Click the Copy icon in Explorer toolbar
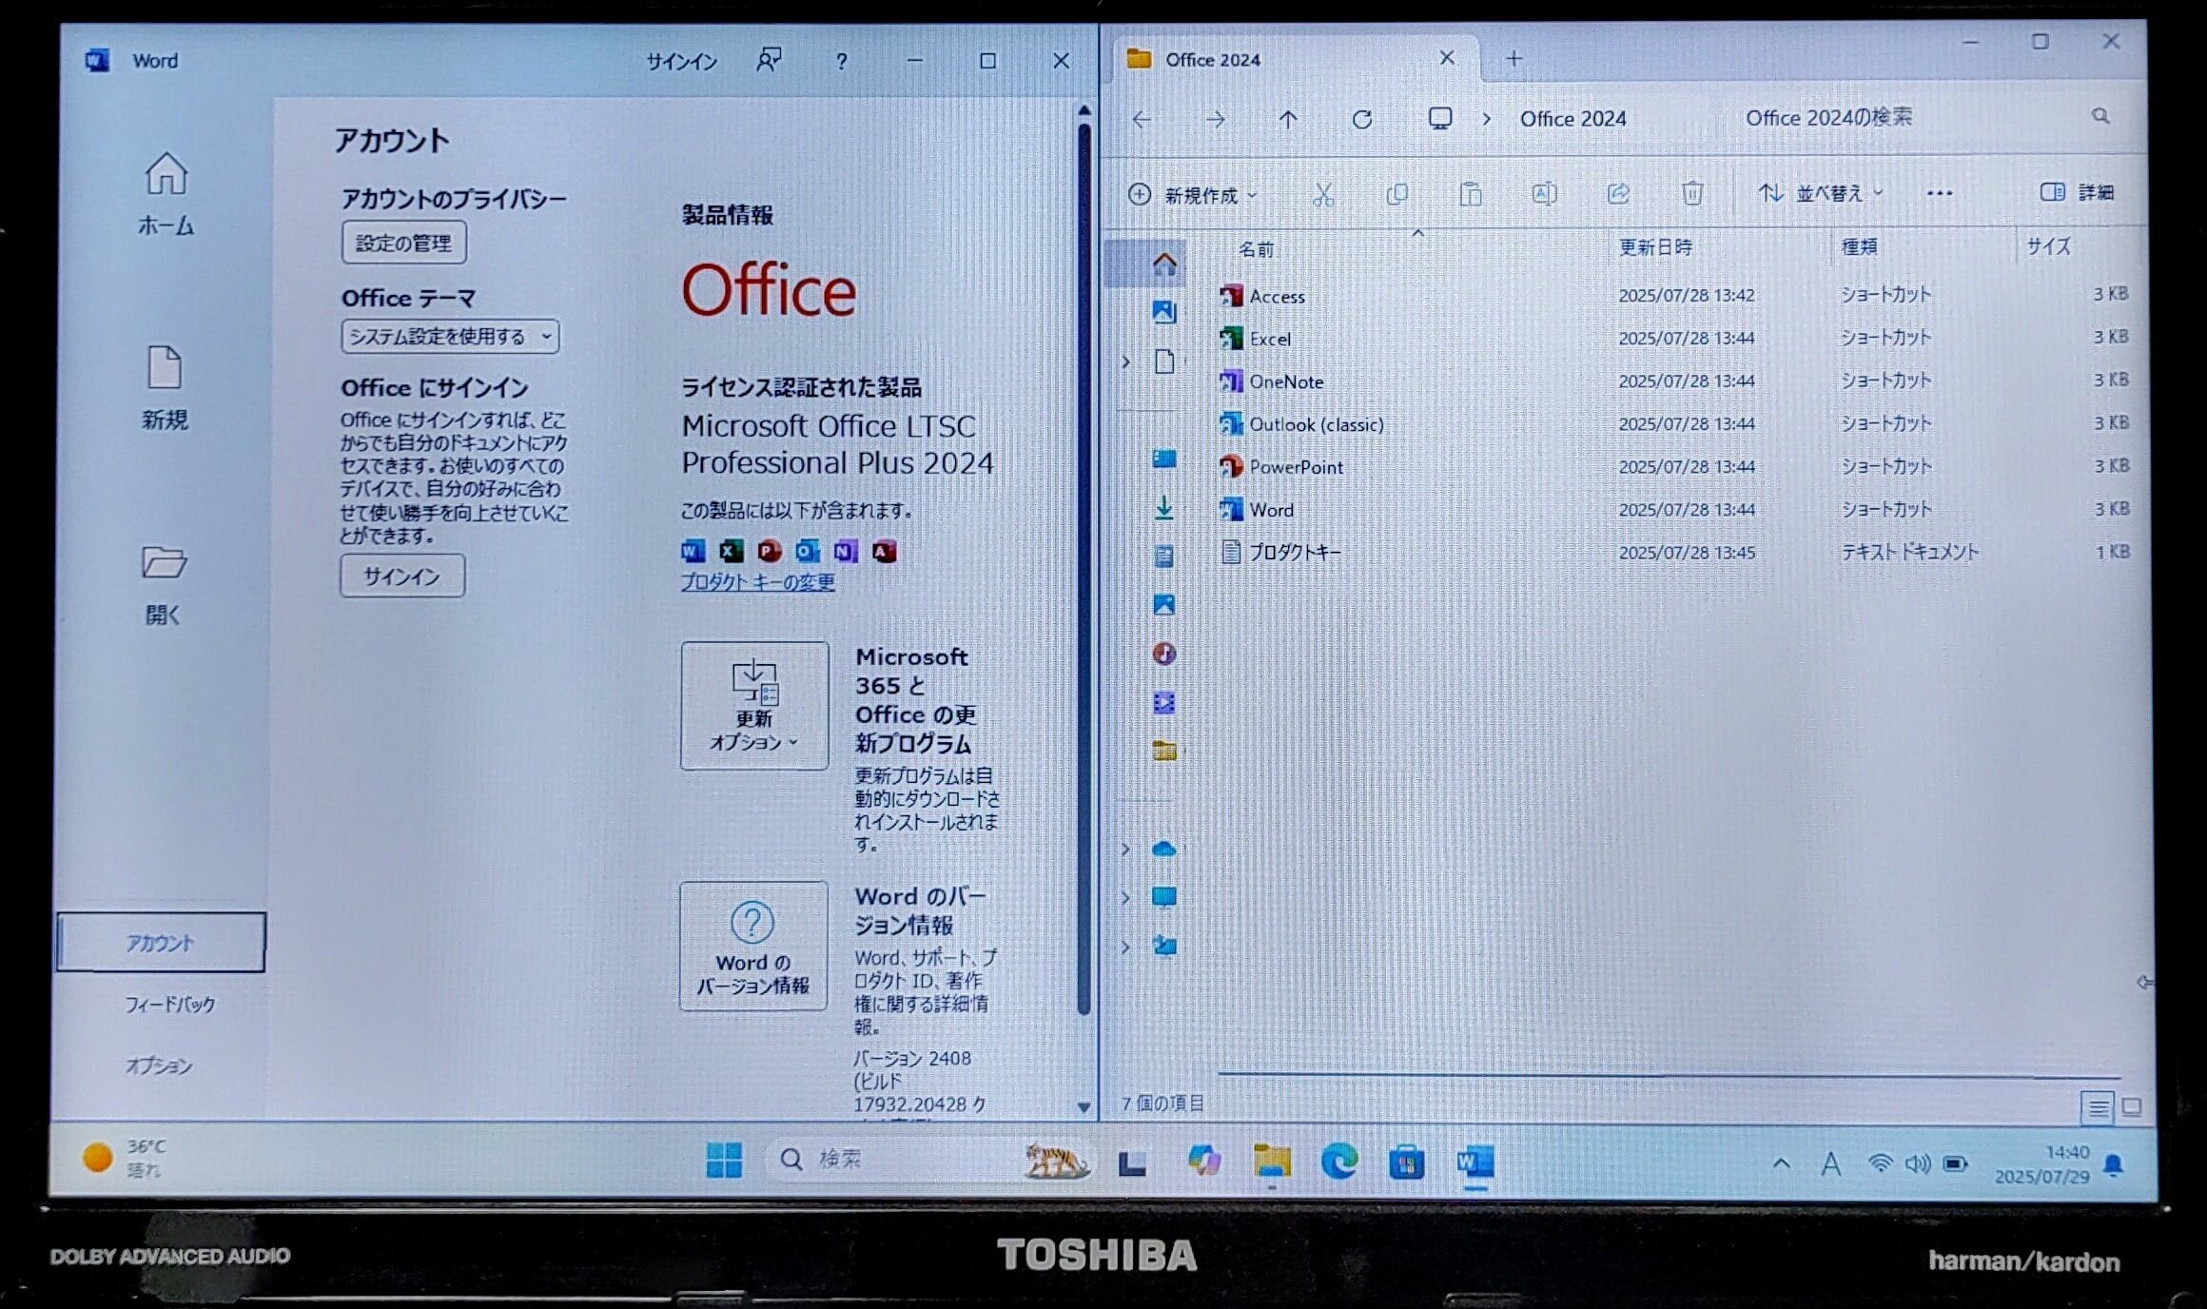 point(1396,195)
